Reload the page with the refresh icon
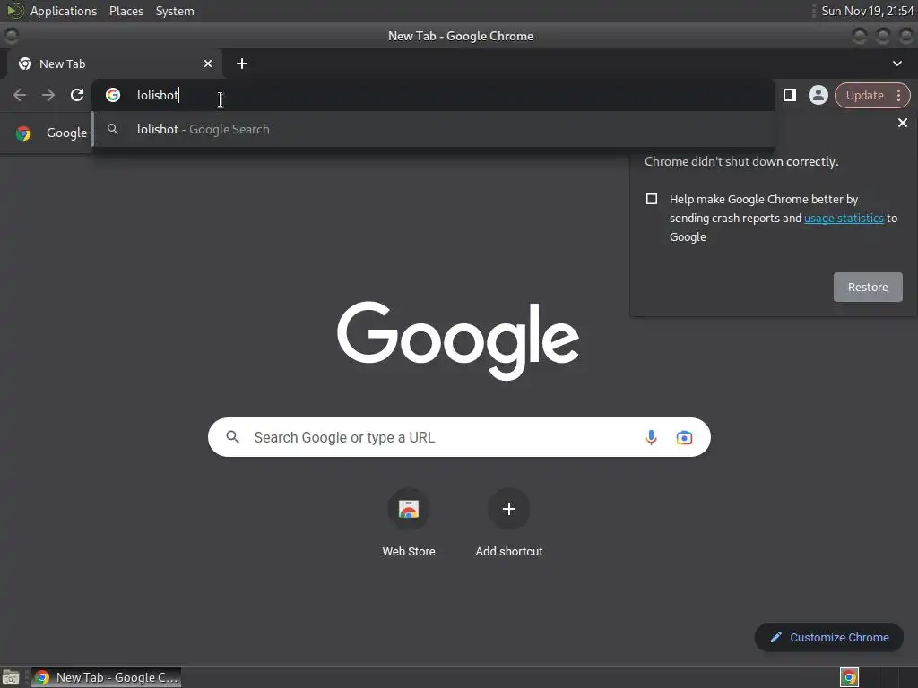Viewport: 918px width, 688px height. pos(77,95)
